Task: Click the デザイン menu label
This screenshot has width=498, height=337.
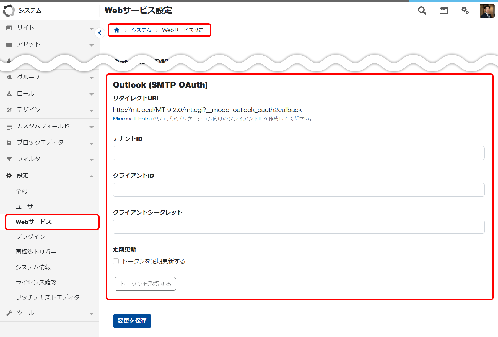Action: tap(28, 110)
